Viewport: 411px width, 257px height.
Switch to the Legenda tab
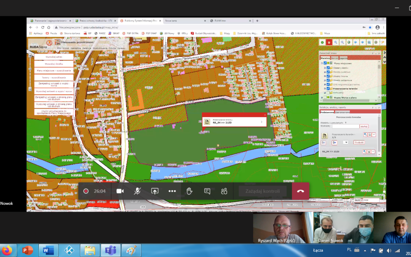344,58
